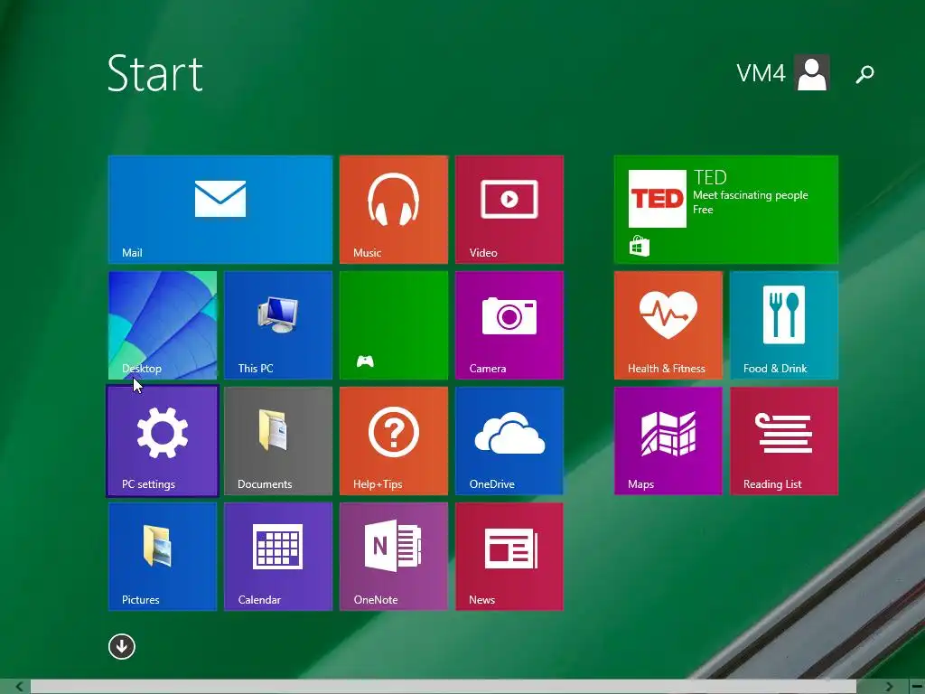
Task: Open the Pictures folder tile
Action: pos(163,557)
